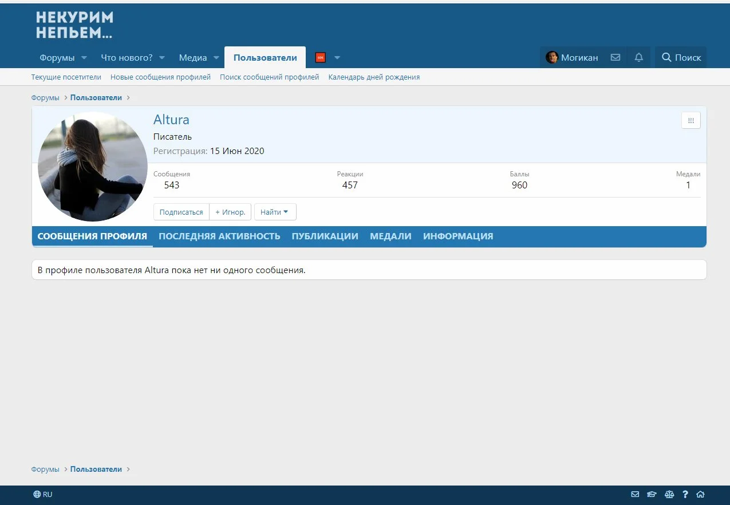
Task: Click the red SOS icon in navigation
Action: (321, 58)
